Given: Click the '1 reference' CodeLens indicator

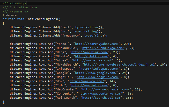Looking at the screenshot, I should 10,15.
